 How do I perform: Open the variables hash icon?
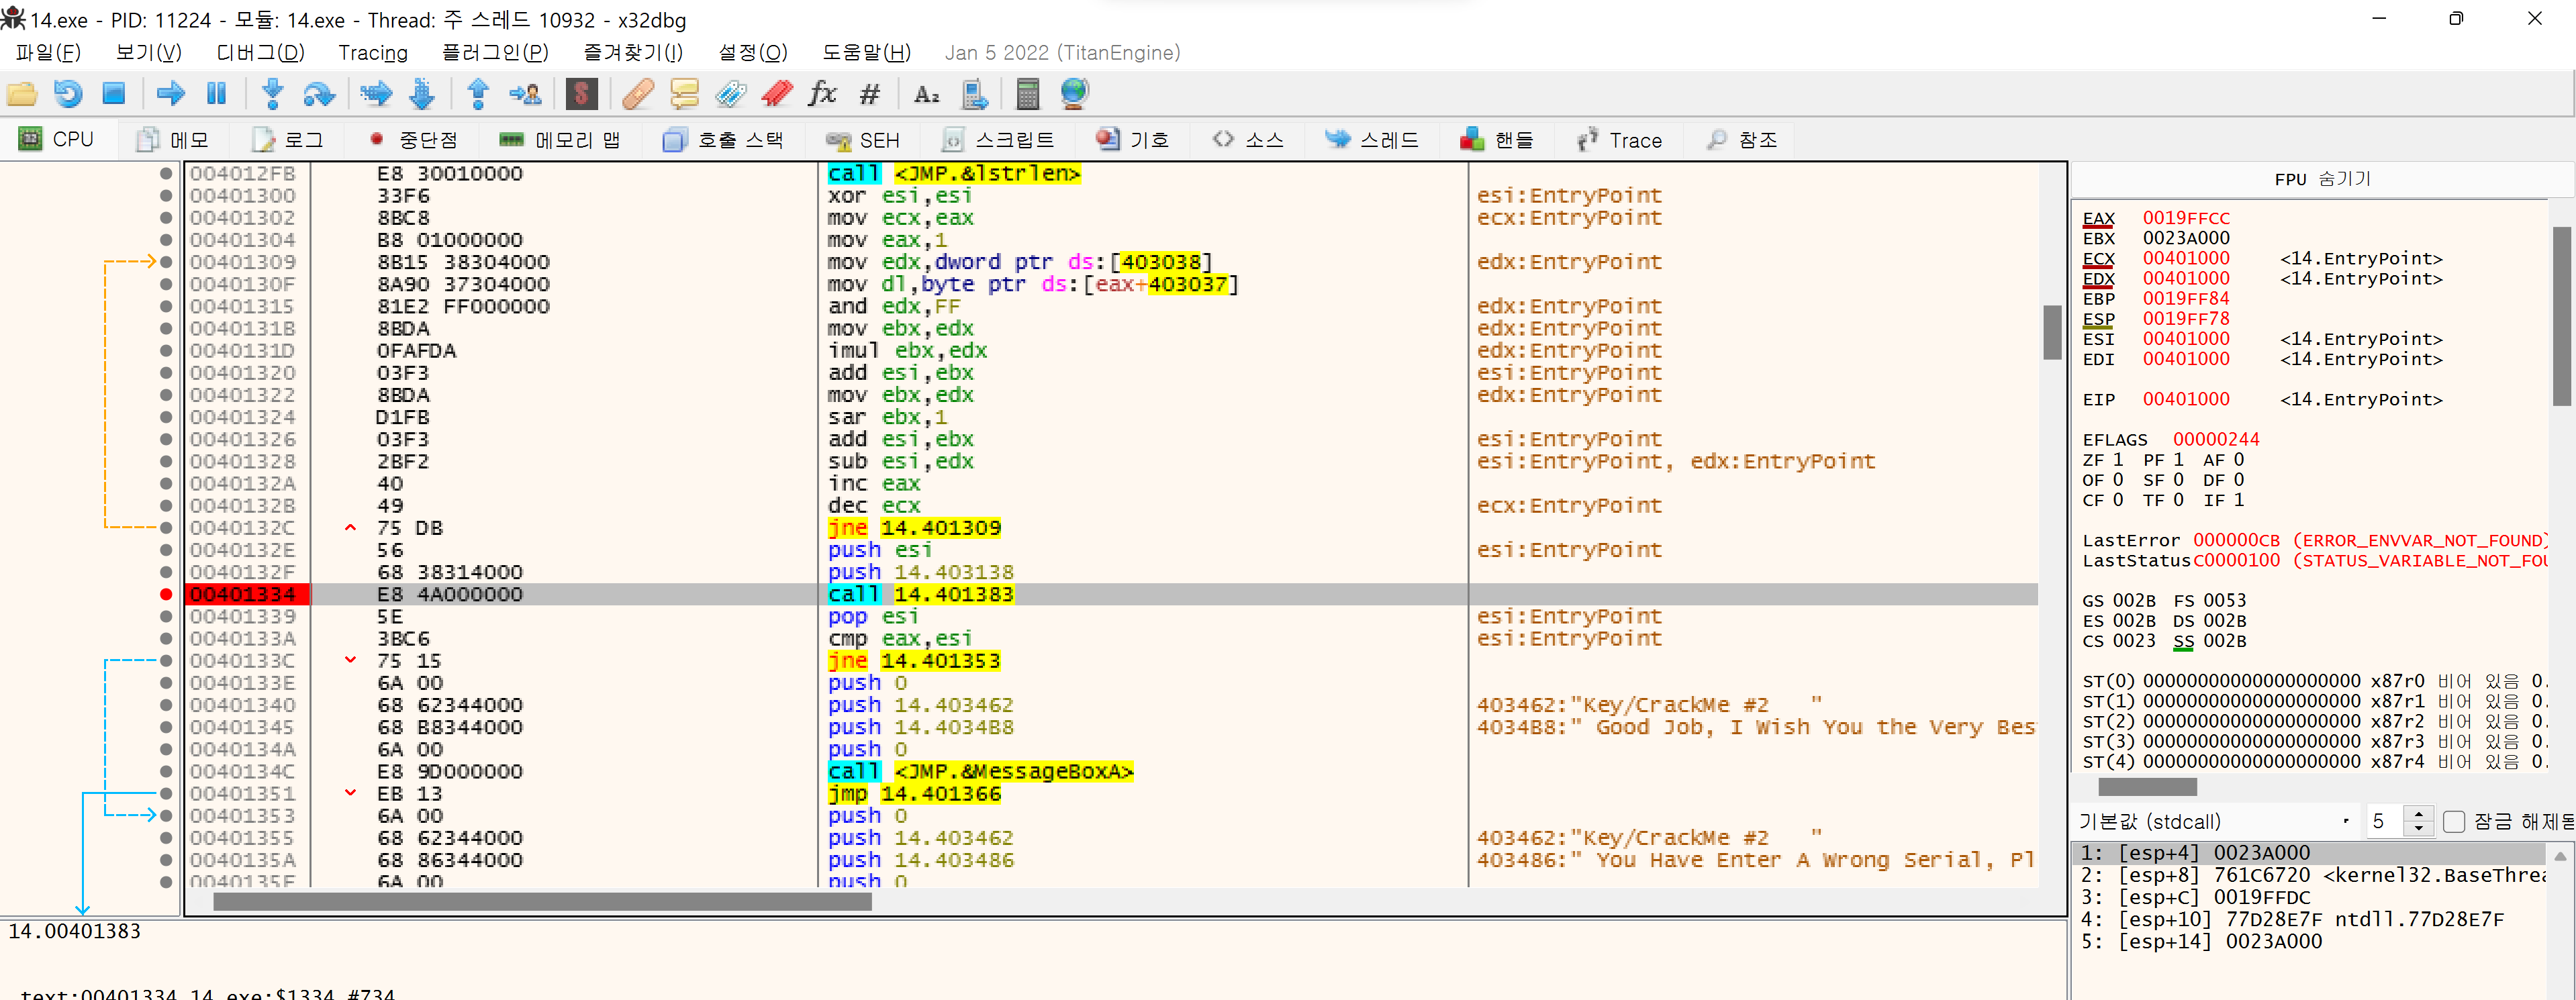(x=870, y=94)
